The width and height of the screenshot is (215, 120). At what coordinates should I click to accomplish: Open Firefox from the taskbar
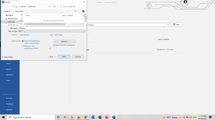click(x=79, y=117)
